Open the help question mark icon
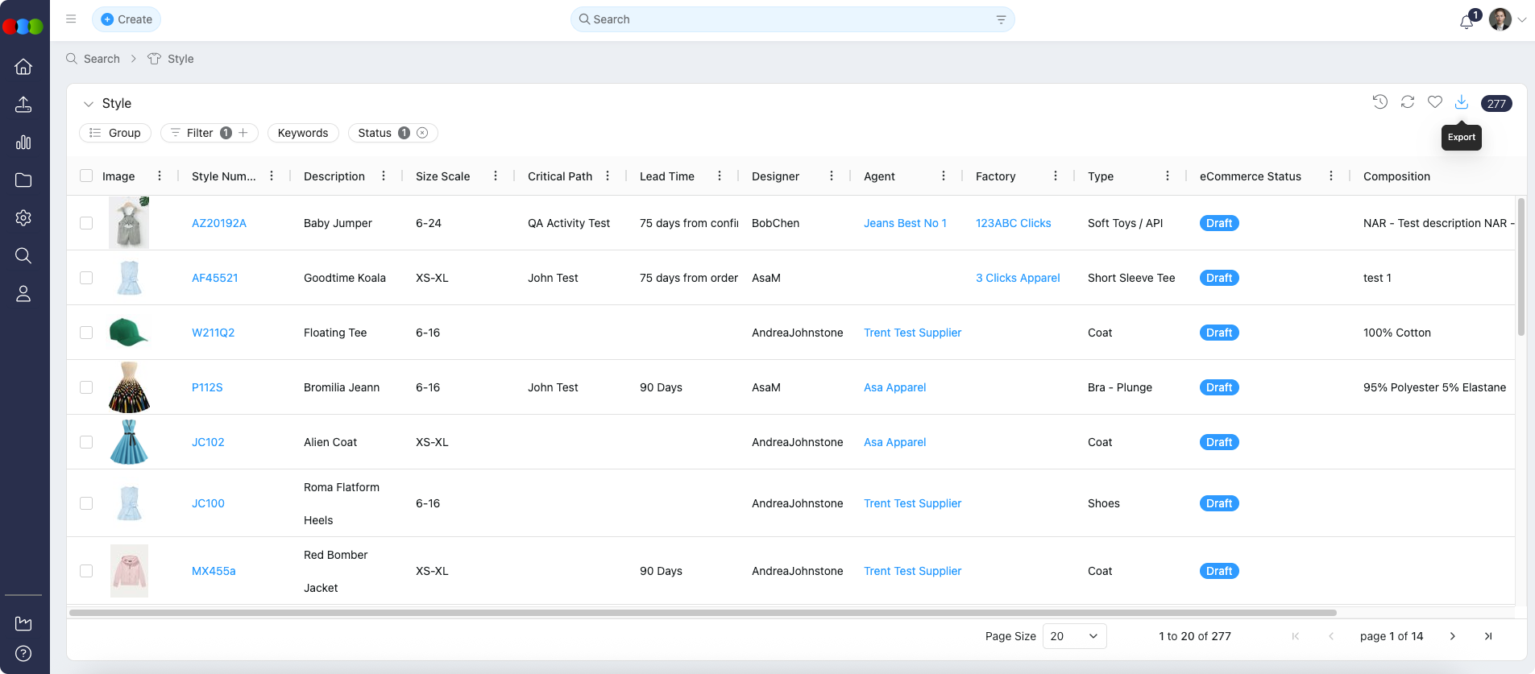 pos(23,653)
